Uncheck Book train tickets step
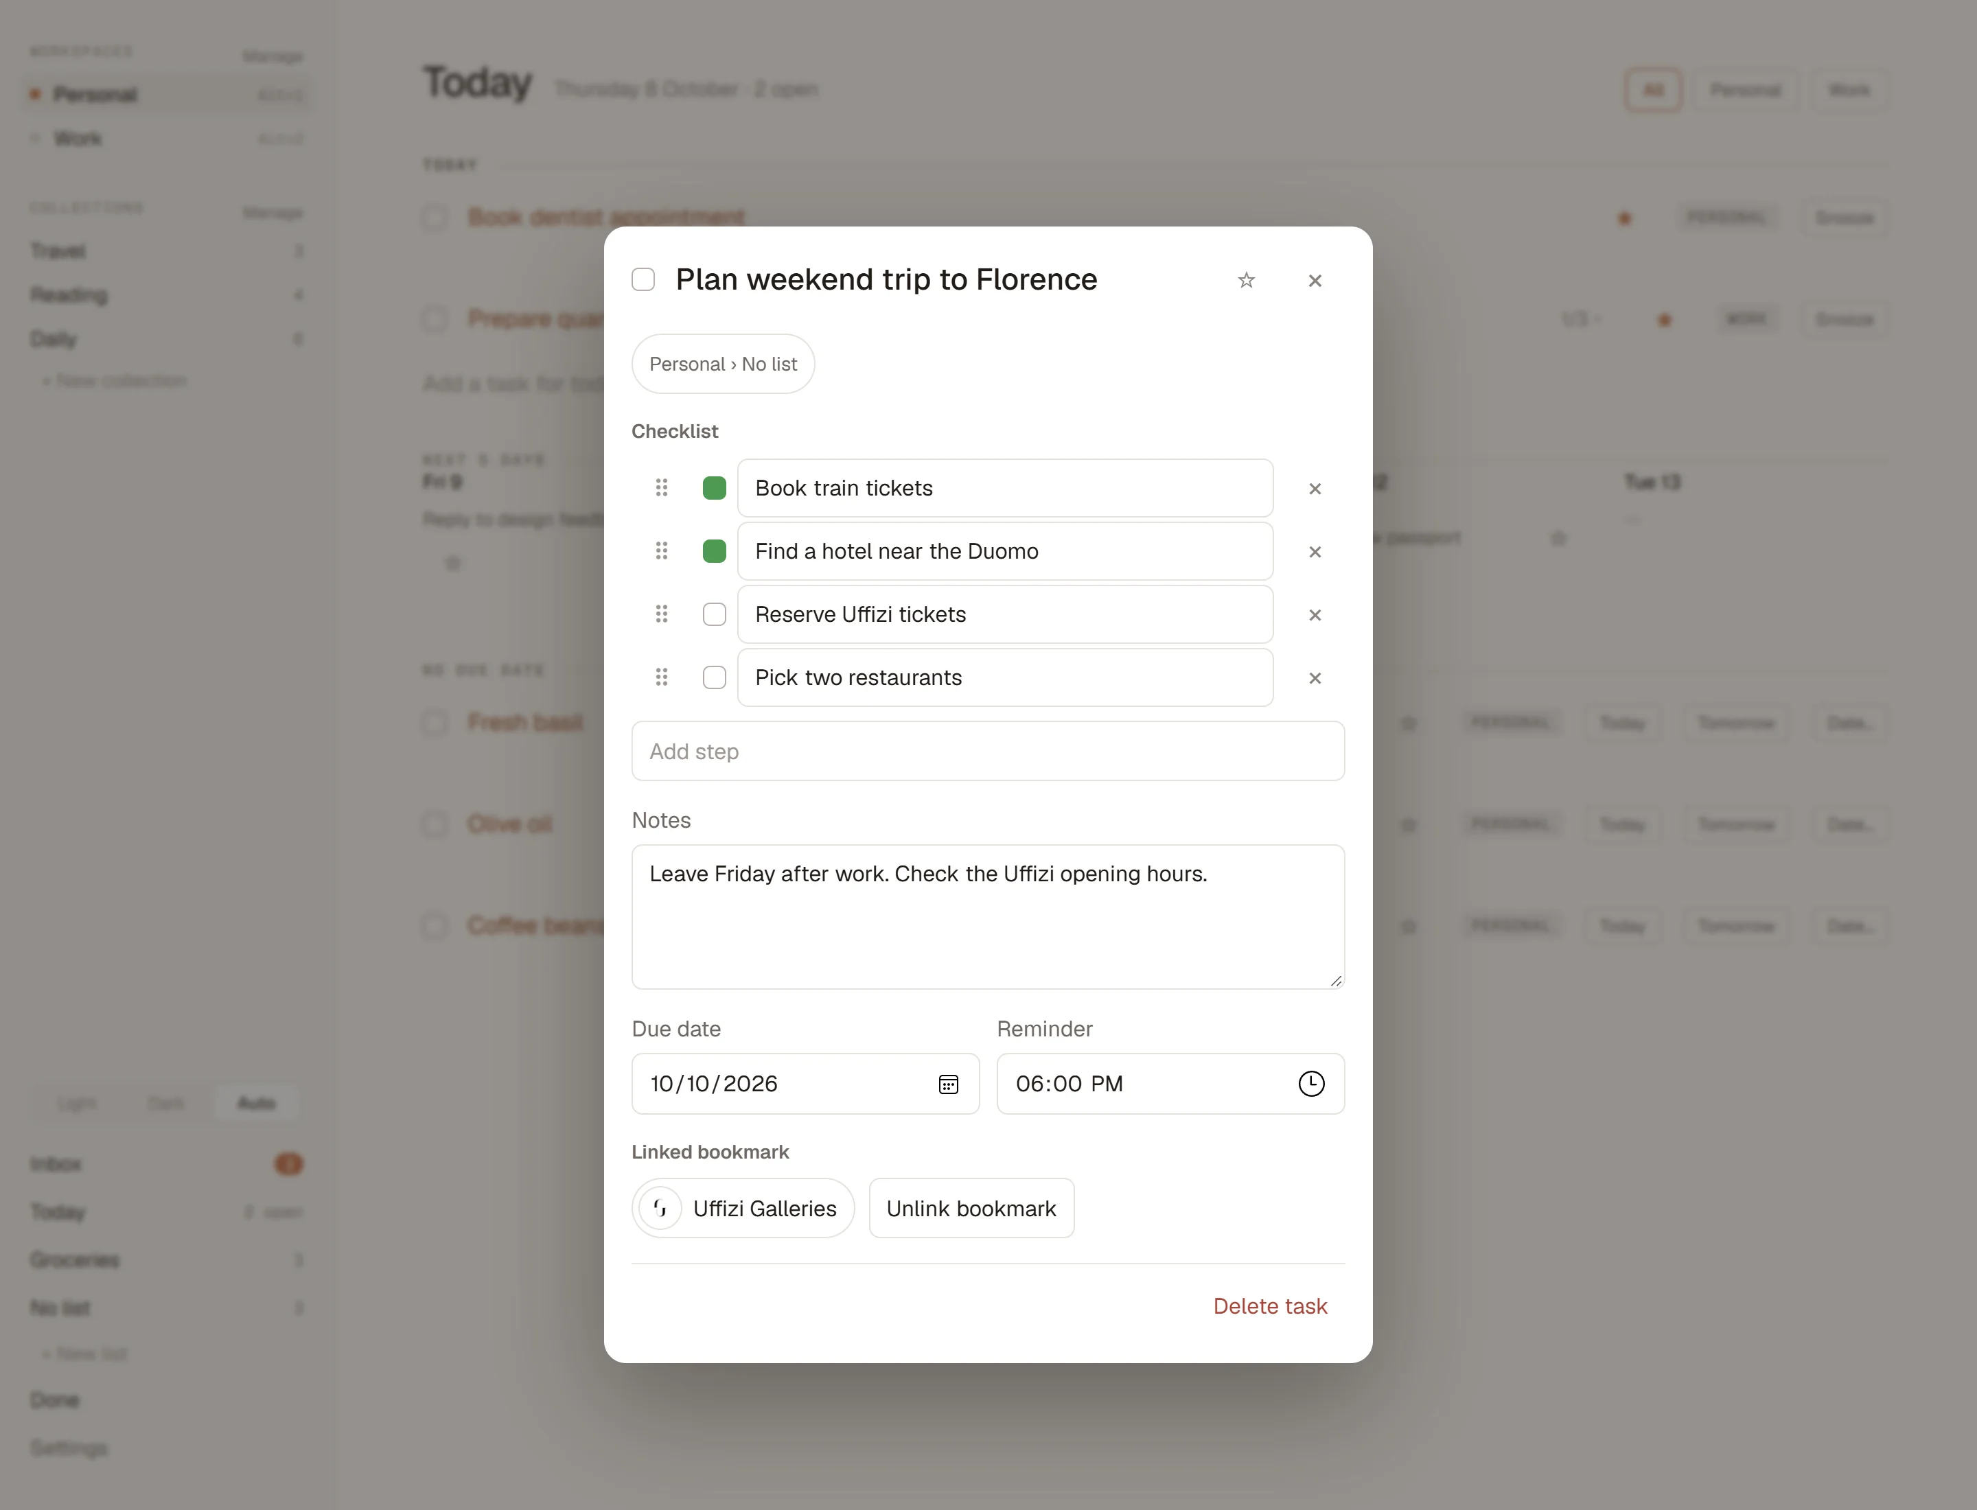The image size is (1977, 1510). [714, 488]
